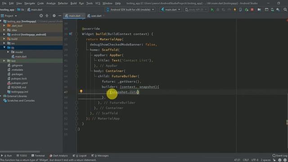Click the Scroll from Source target icon

tap(41, 16)
